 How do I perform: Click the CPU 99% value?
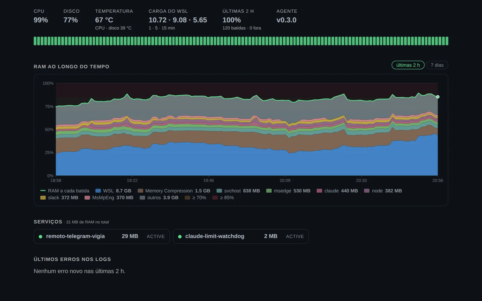[41, 20]
